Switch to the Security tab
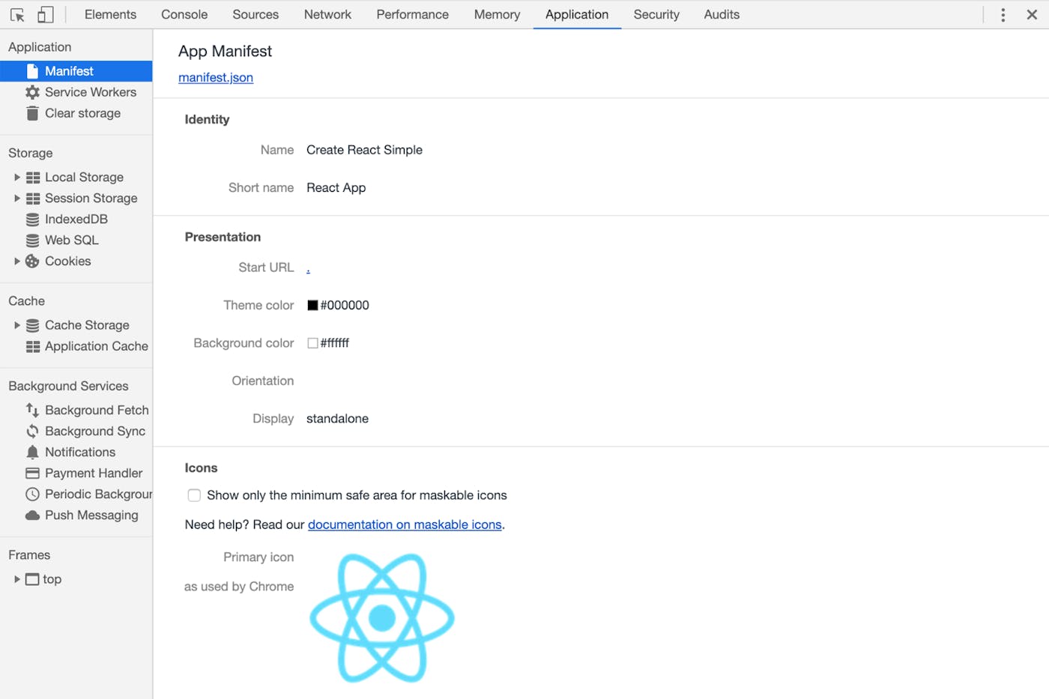1049x699 pixels. pos(656,14)
